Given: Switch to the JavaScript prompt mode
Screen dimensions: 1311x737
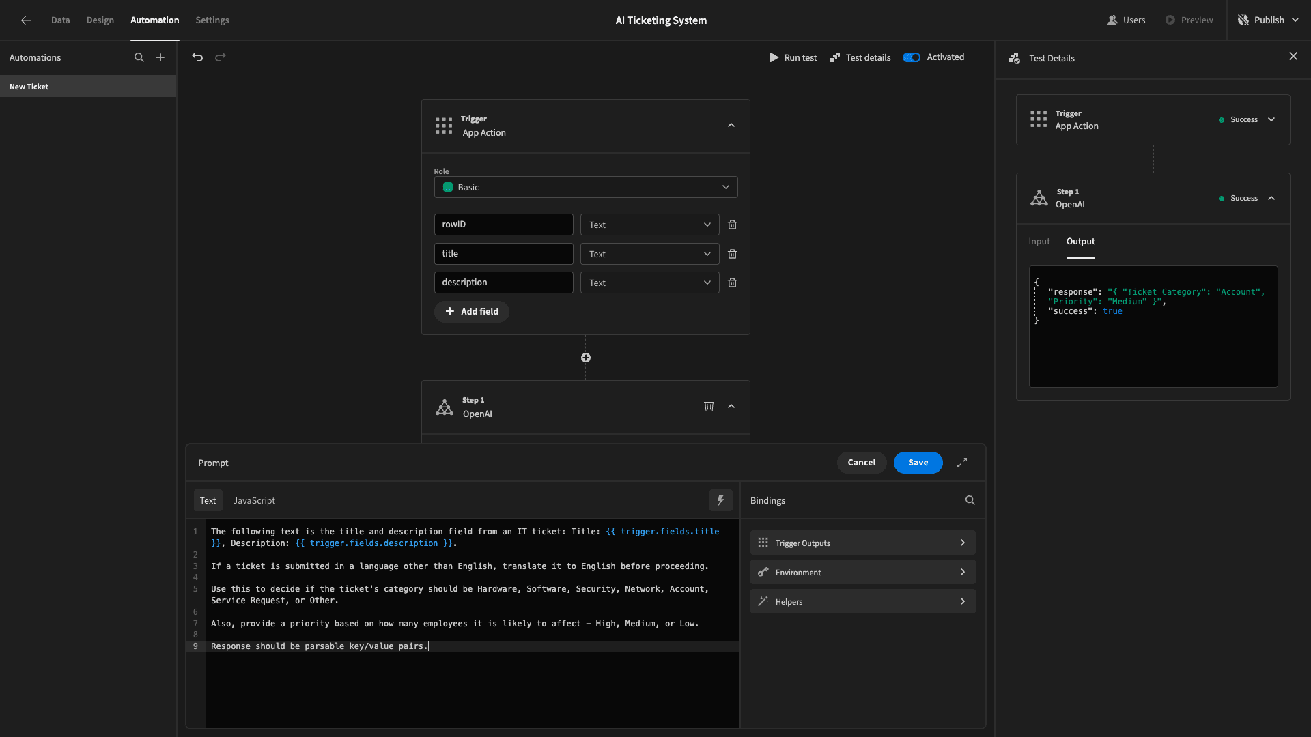Looking at the screenshot, I should (x=254, y=500).
